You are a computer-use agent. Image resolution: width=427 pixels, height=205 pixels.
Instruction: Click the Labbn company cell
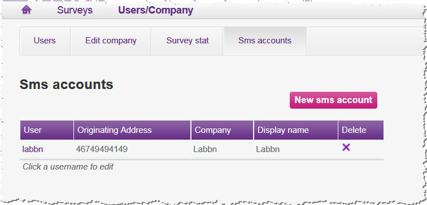(x=205, y=149)
